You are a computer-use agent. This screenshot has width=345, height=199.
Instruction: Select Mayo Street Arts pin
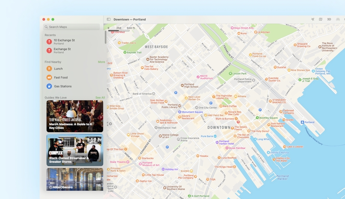[x=232, y=28]
